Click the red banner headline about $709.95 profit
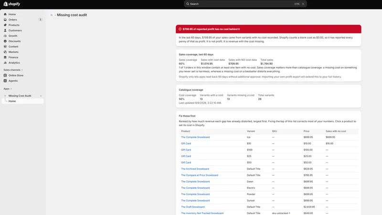This screenshot has width=382, height=215. point(211,29)
